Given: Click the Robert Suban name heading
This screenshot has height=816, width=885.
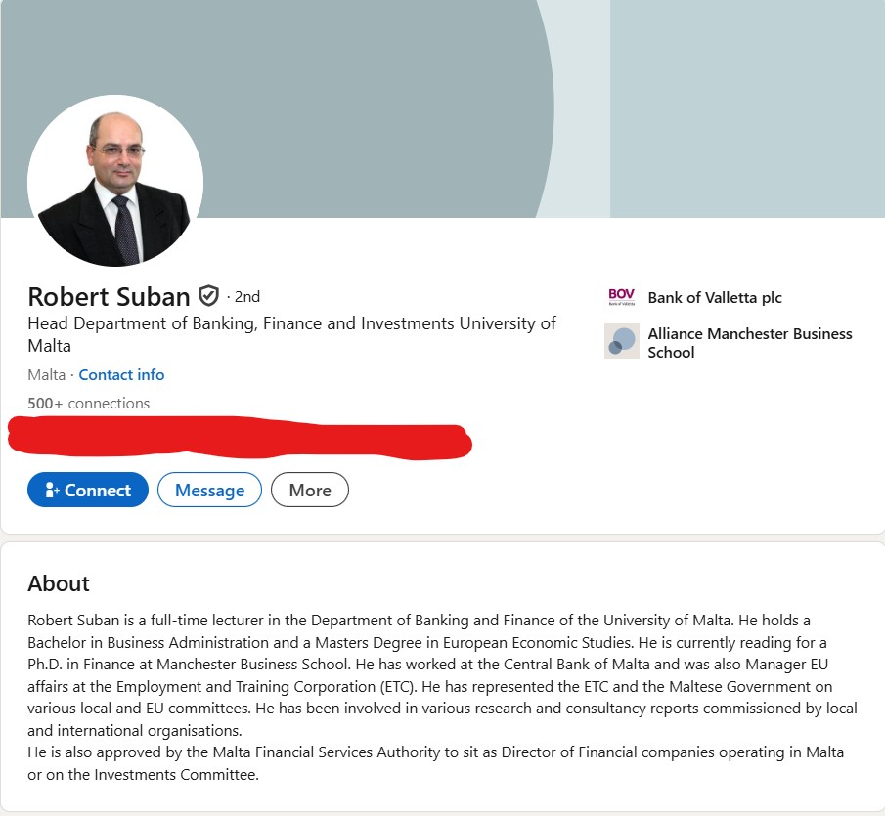Looking at the screenshot, I should coord(109,296).
